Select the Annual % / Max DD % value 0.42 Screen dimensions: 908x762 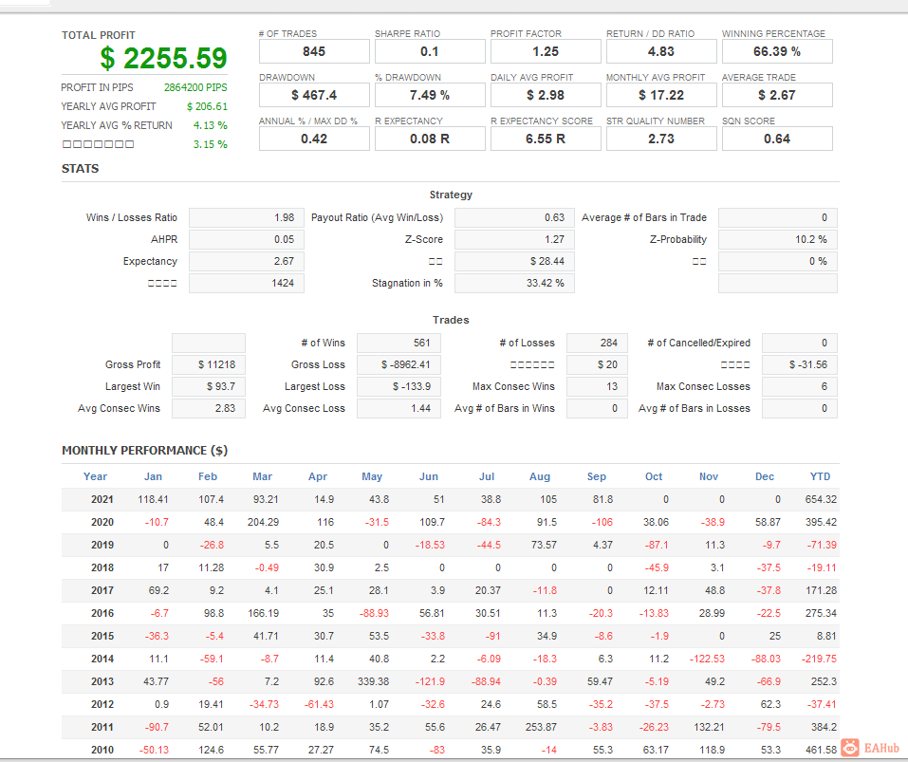pyautogui.click(x=314, y=139)
